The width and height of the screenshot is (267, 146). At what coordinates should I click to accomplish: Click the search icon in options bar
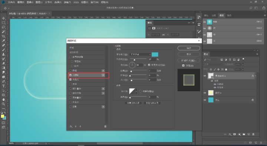[251, 8]
